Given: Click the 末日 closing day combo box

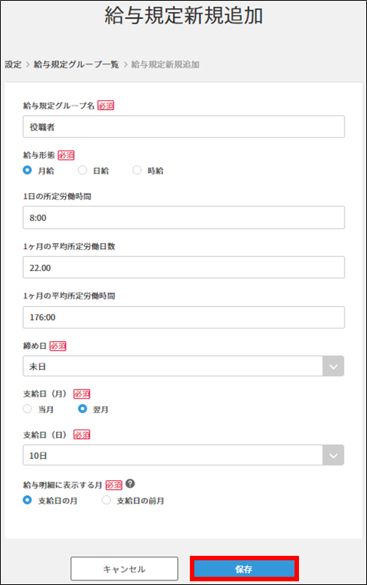Looking at the screenshot, I should point(183,367).
